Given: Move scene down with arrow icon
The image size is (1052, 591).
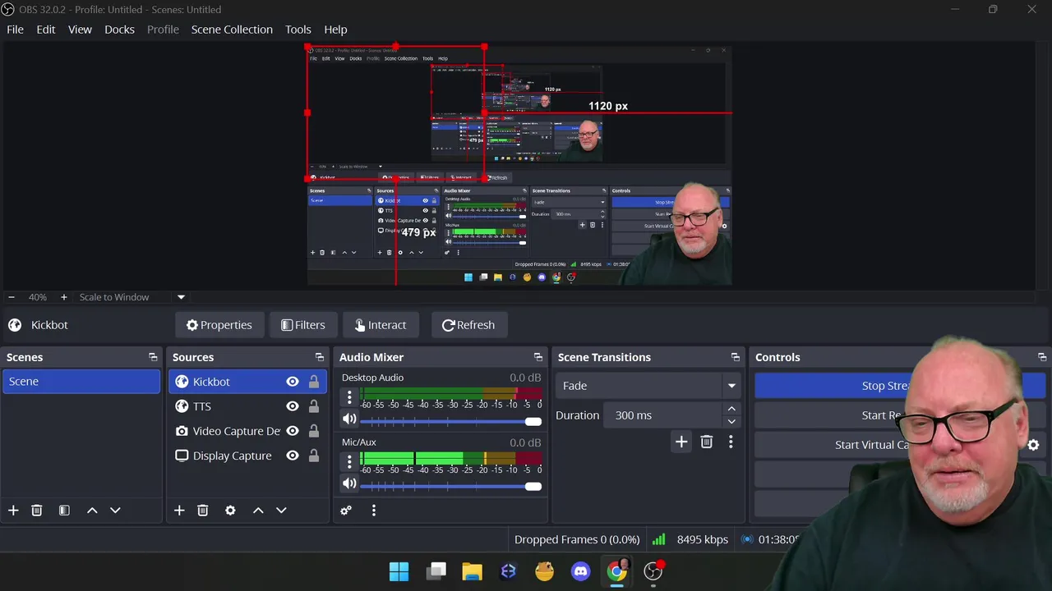Looking at the screenshot, I should click(x=115, y=511).
